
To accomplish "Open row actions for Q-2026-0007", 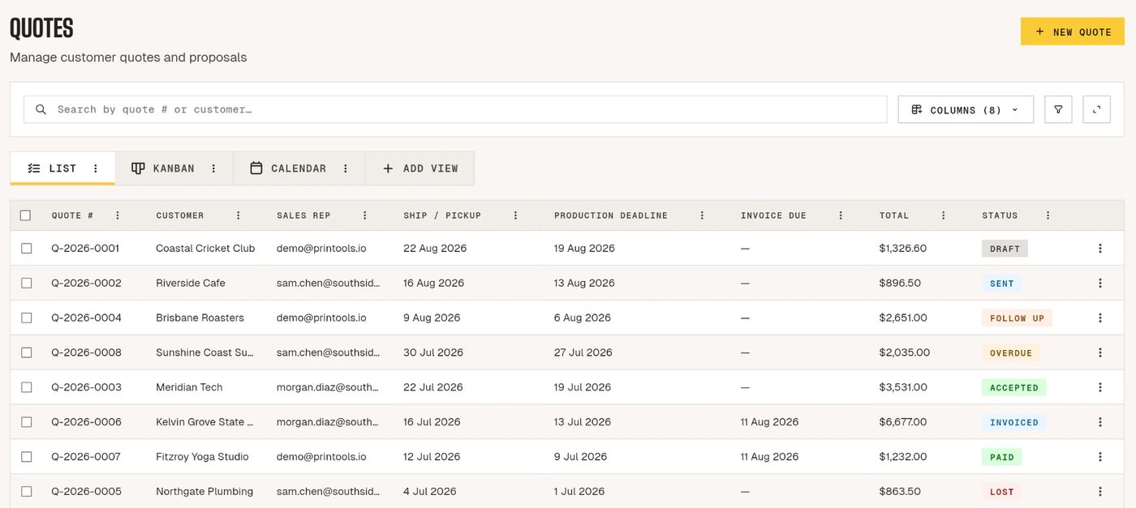I will [x=1100, y=457].
